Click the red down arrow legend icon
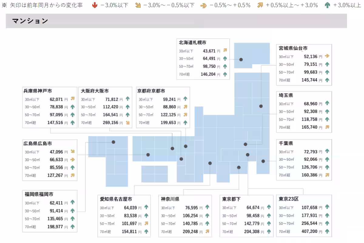The image size is (364, 243). click(x=94, y=5)
